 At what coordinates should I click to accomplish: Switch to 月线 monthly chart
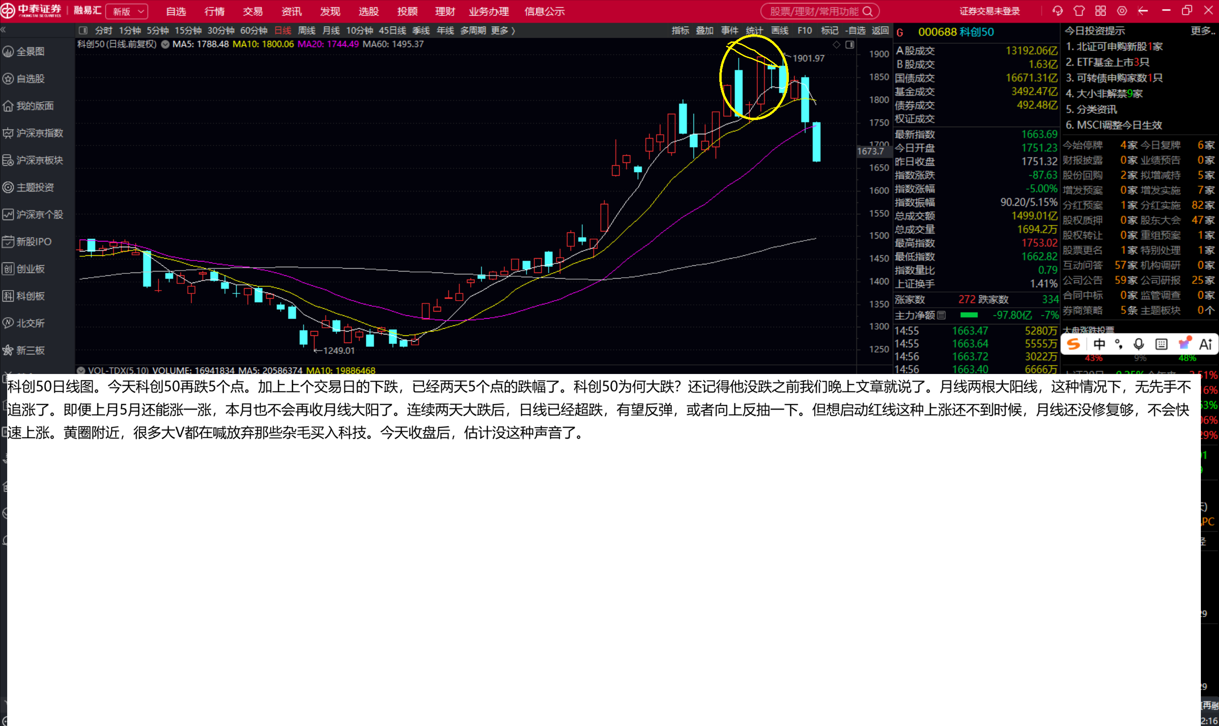[331, 30]
